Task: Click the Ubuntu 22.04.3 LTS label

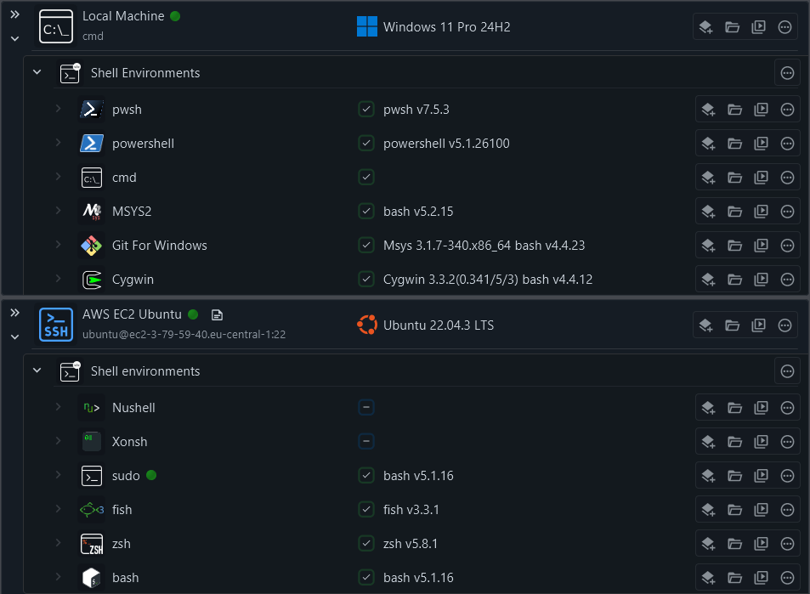Action: pyautogui.click(x=438, y=325)
